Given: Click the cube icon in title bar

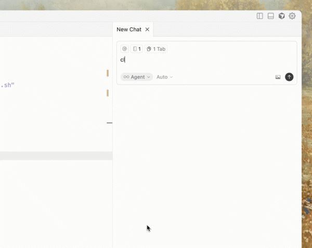Looking at the screenshot, I should pyautogui.click(x=281, y=16).
